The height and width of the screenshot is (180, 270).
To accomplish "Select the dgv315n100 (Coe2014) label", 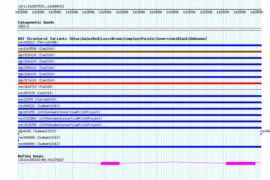I will pos(36,68).
